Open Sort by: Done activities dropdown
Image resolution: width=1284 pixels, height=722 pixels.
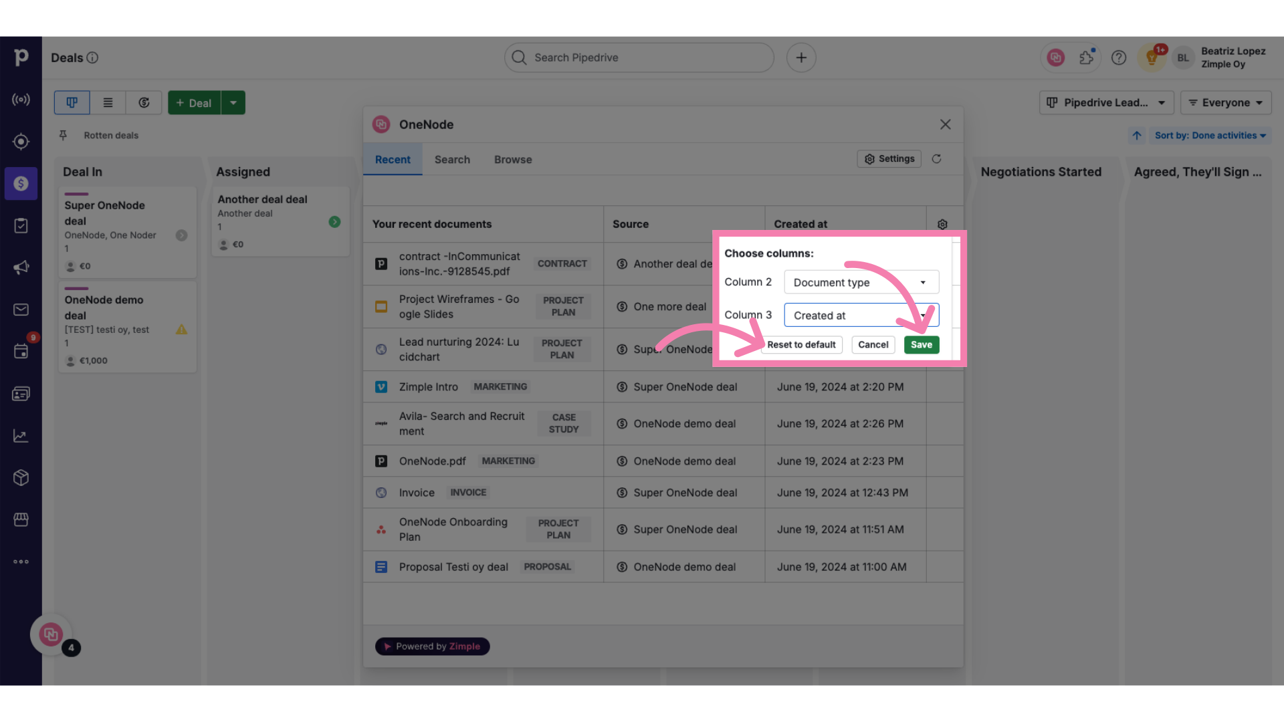click(x=1210, y=135)
